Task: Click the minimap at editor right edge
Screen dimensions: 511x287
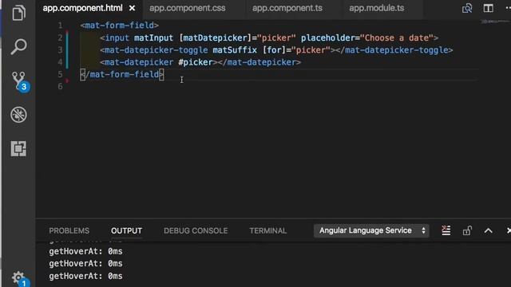Action: point(495,22)
